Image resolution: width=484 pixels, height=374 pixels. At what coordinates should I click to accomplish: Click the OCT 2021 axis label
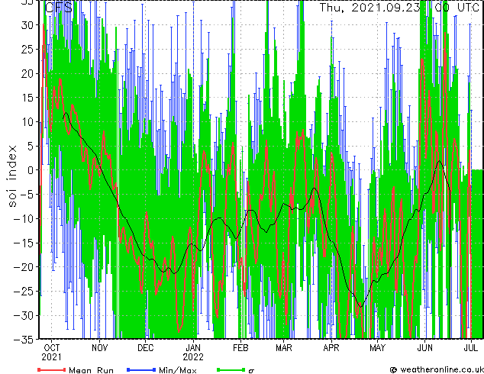tap(52, 353)
